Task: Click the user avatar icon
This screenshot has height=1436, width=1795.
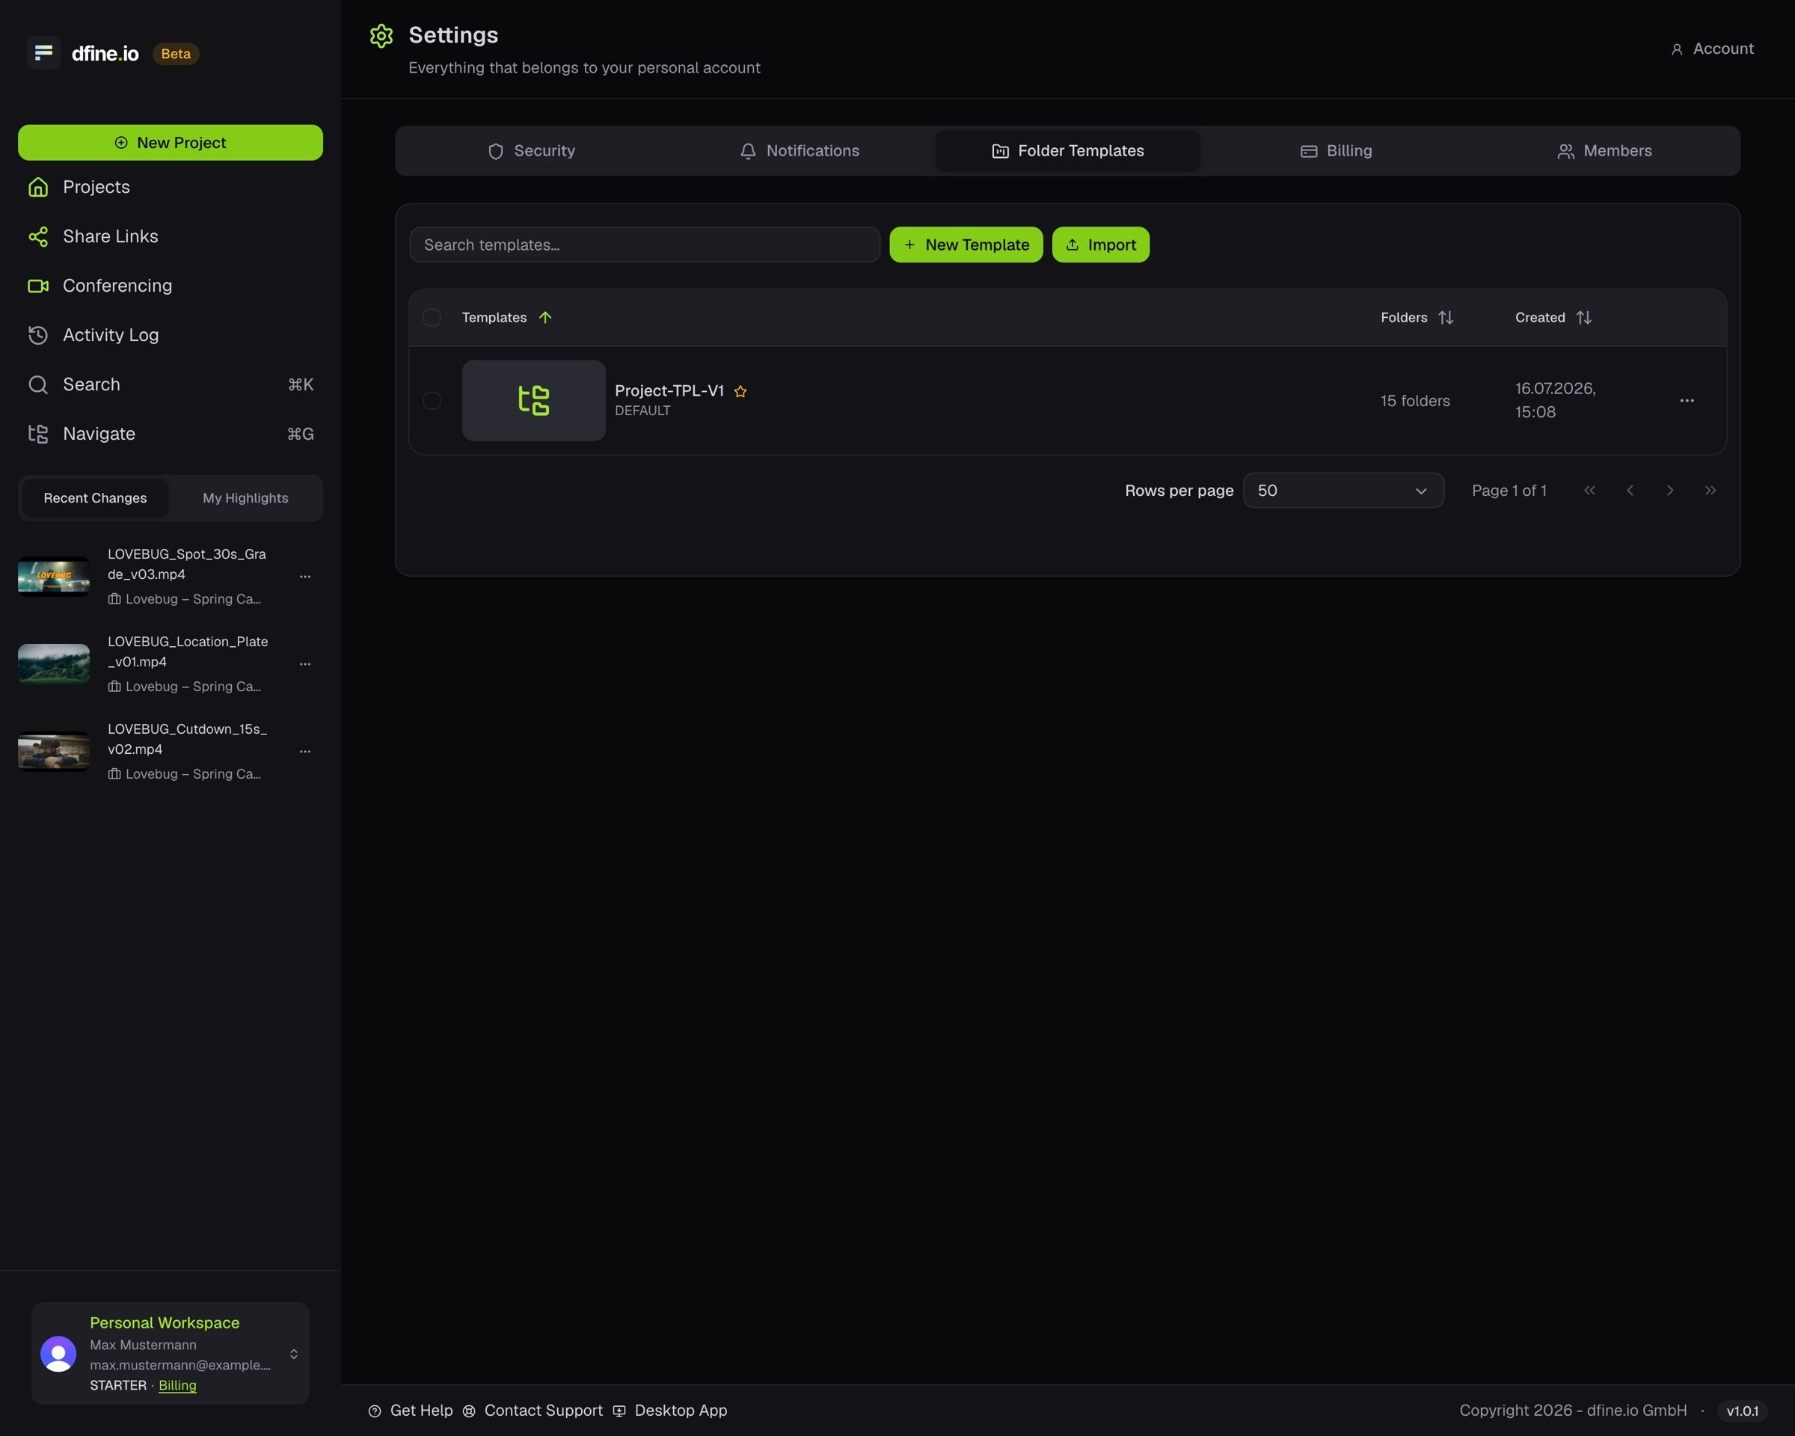Action: [58, 1354]
